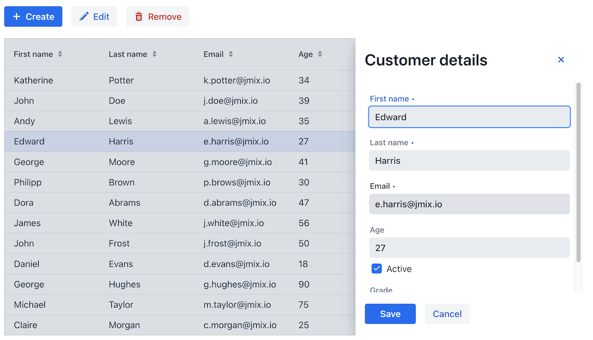
Task: Click the Last name field containing Harris
Action: pyautogui.click(x=469, y=161)
